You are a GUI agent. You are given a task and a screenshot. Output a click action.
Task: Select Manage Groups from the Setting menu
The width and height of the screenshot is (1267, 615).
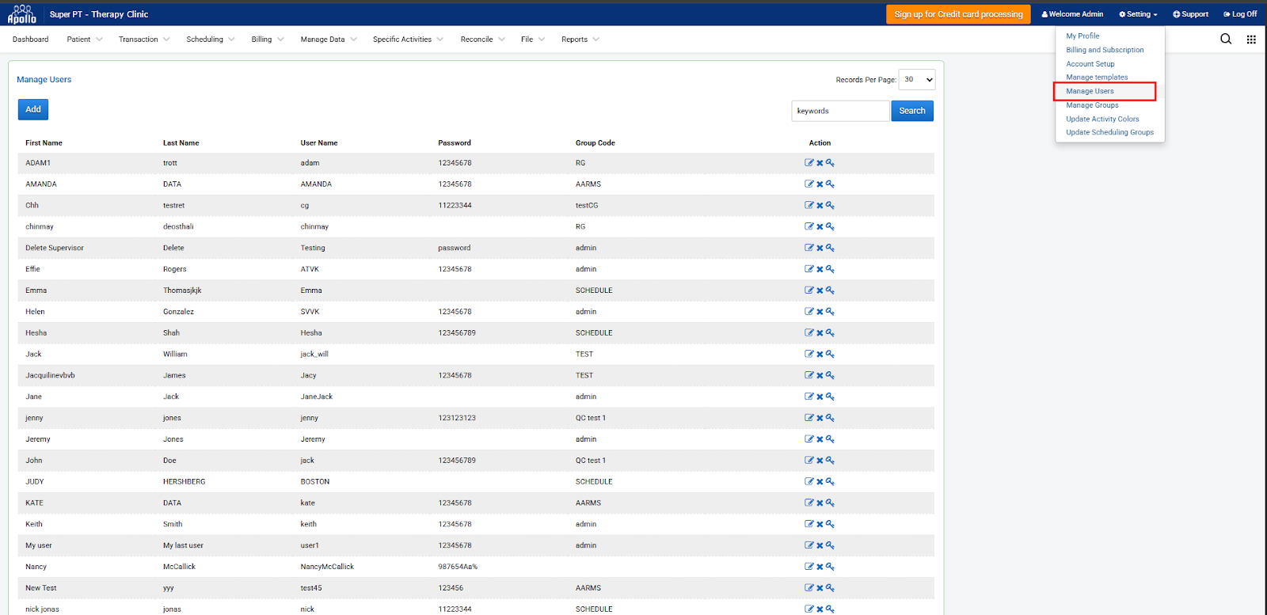(x=1092, y=105)
